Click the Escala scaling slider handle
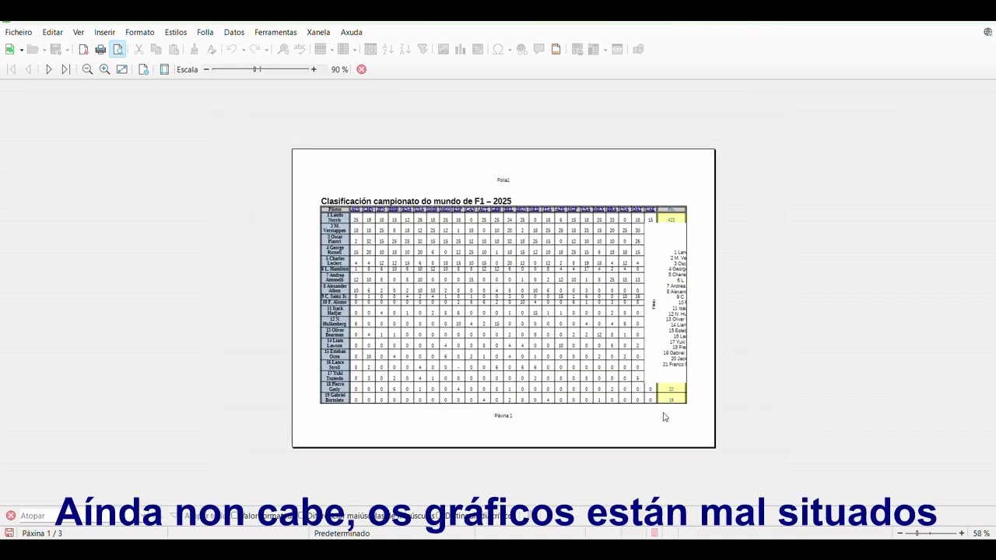996x560 pixels. click(x=255, y=70)
